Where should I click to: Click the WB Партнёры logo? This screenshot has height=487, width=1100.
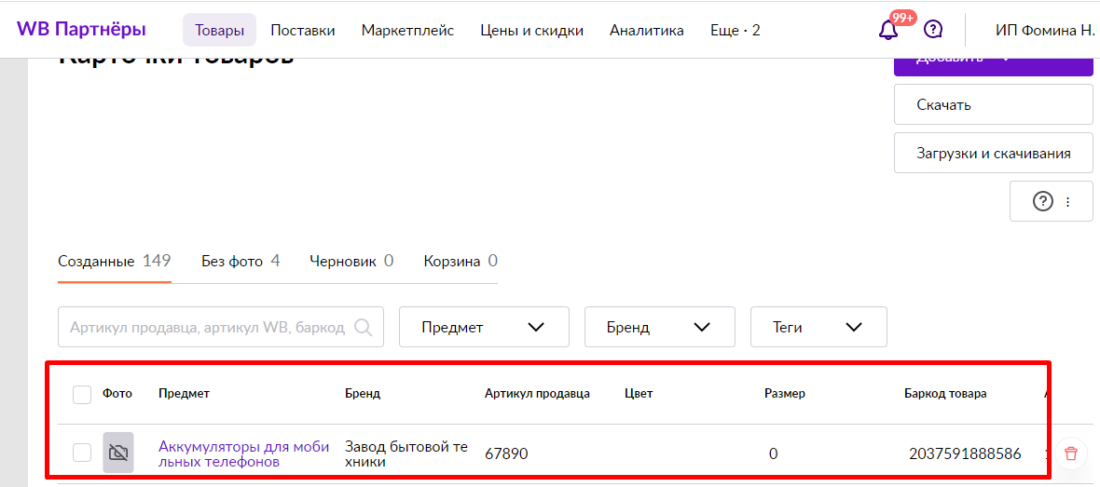(x=81, y=30)
